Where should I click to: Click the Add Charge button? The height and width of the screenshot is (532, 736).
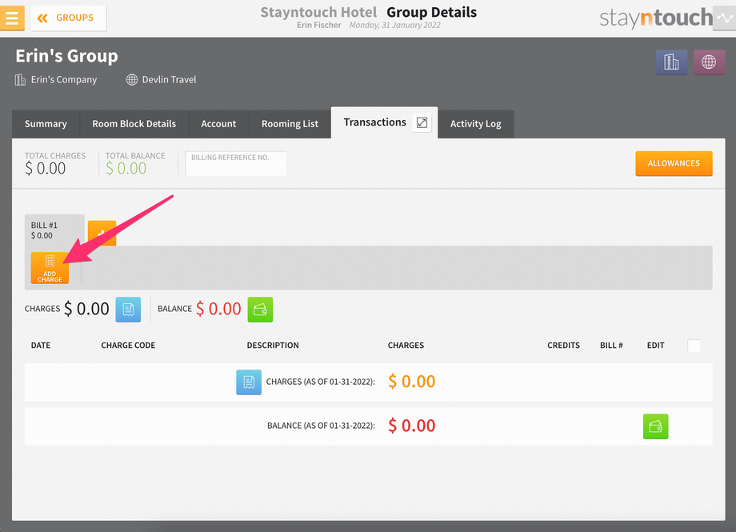click(x=50, y=268)
